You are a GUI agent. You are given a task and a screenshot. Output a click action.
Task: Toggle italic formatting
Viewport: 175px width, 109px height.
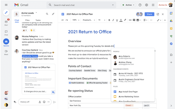click(x=113, y=20)
